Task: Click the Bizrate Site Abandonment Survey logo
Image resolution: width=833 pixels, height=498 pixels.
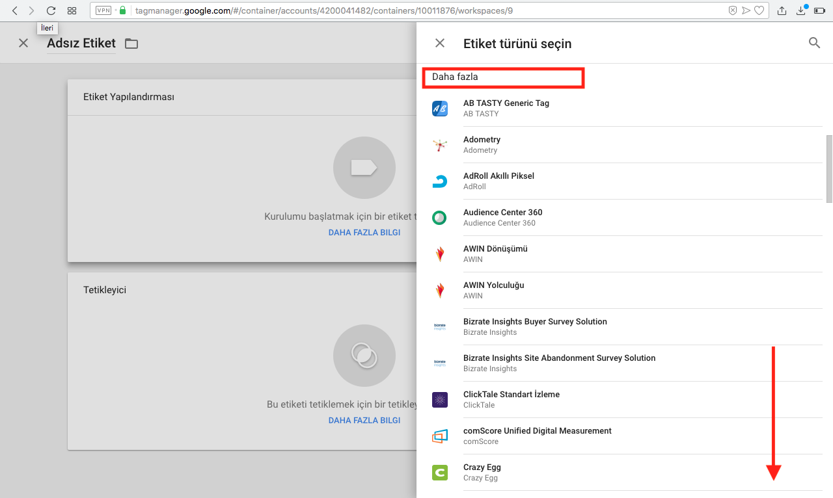Action: [x=440, y=363]
